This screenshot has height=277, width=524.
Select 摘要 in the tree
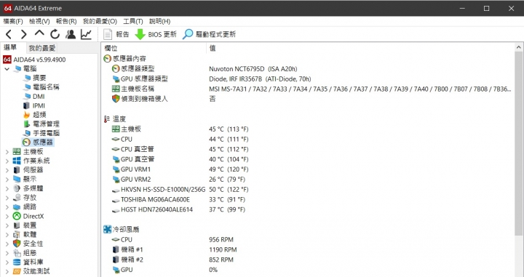tap(39, 78)
